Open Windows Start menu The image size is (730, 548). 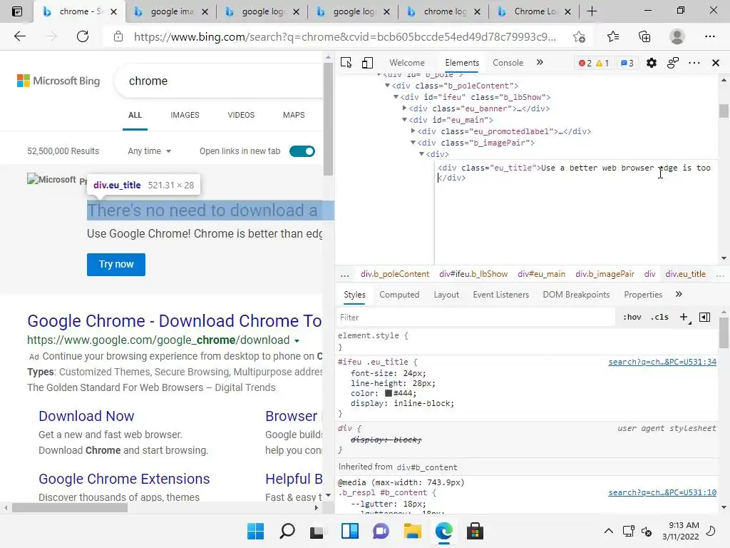point(255,531)
